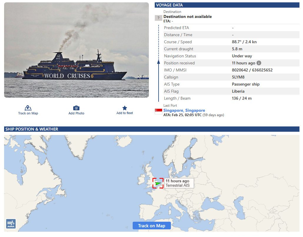Click the voyage progress arrow marker
Screen dimensions: 303x237
159,62
